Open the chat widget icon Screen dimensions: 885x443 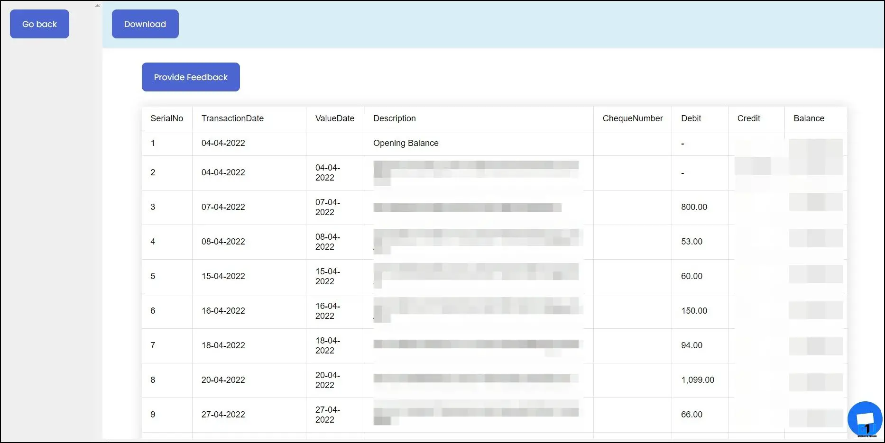[865, 419]
